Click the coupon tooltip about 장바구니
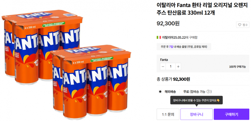Screen dimensions: 251x121 [x=196, y=100]
